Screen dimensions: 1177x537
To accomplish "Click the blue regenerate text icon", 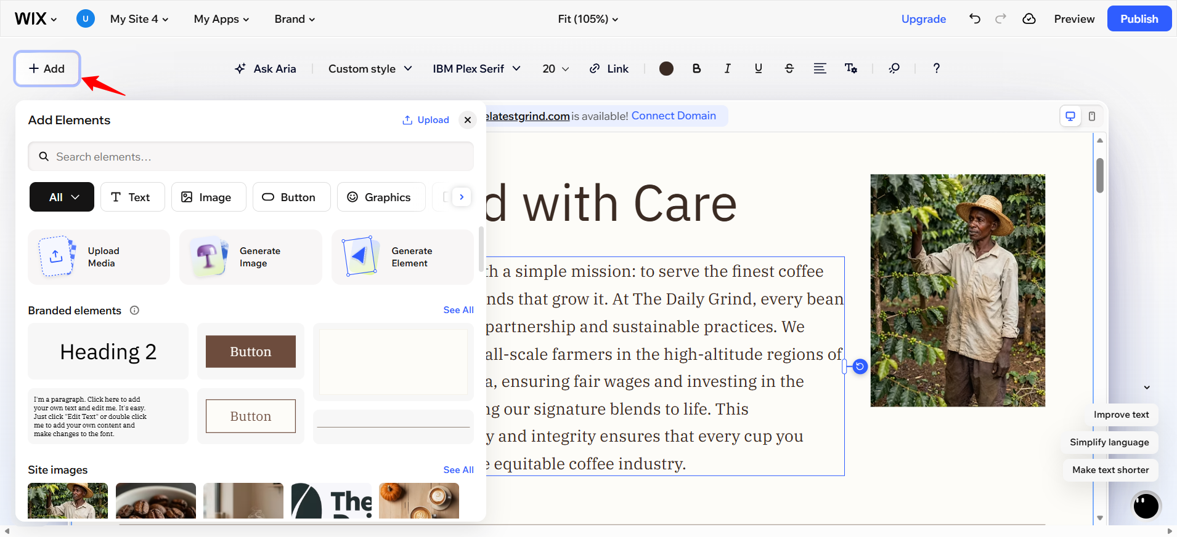I will coord(860,367).
